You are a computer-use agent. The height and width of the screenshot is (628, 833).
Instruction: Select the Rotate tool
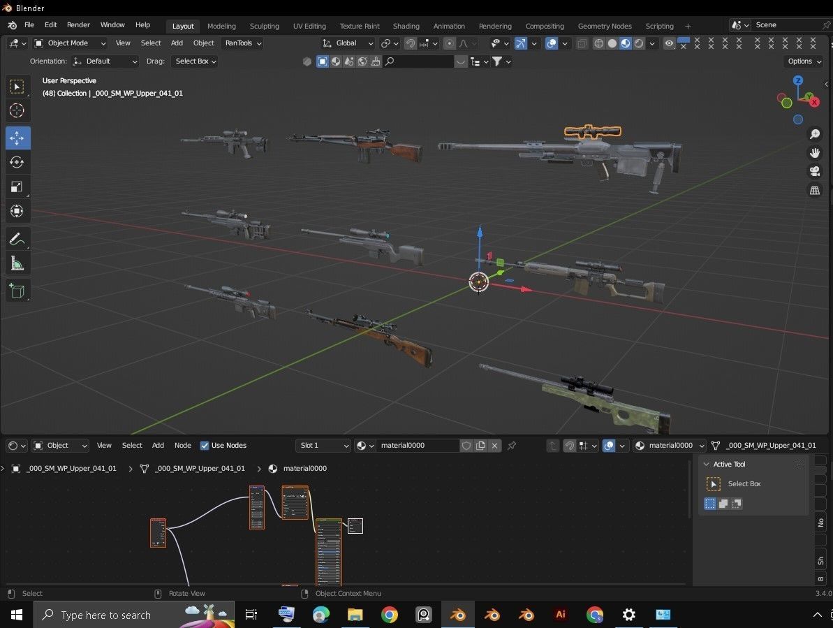[x=17, y=162]
